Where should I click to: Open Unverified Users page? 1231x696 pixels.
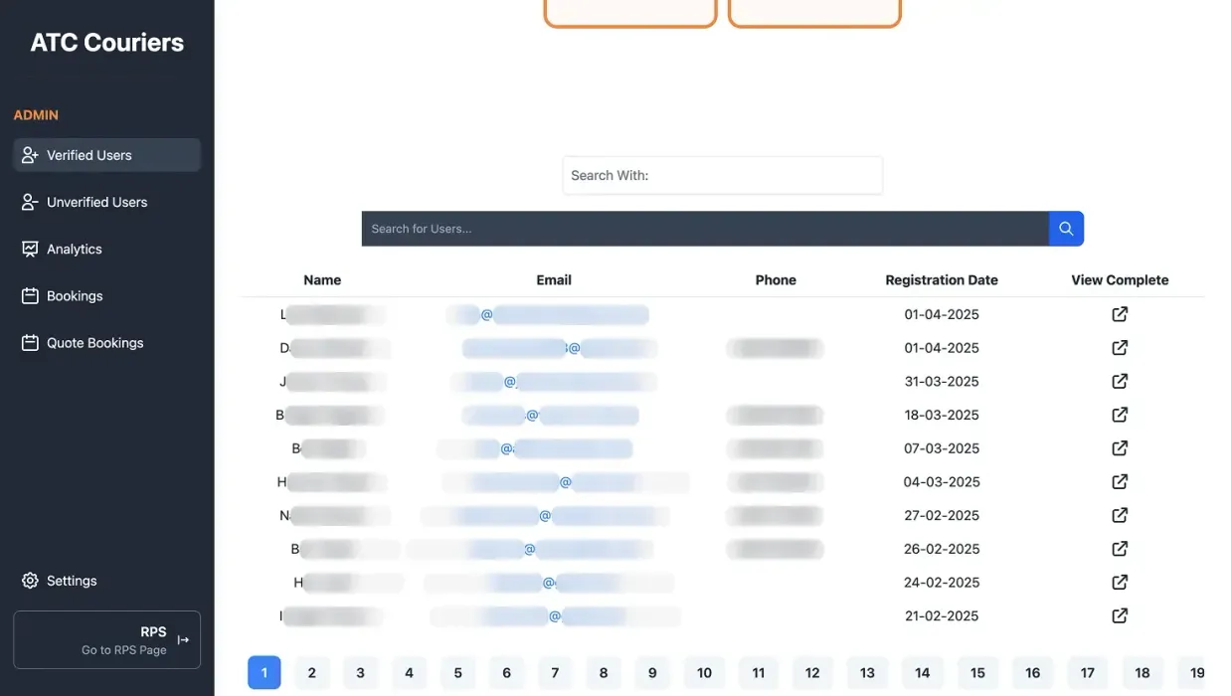click(x=106, y=202)
